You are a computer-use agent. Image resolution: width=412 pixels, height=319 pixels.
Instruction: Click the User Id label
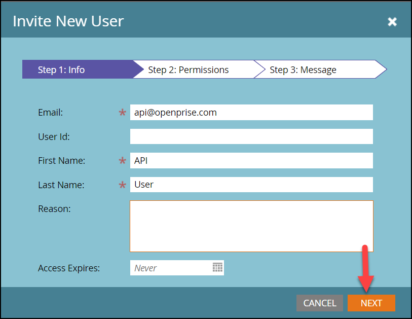(54, 137)
